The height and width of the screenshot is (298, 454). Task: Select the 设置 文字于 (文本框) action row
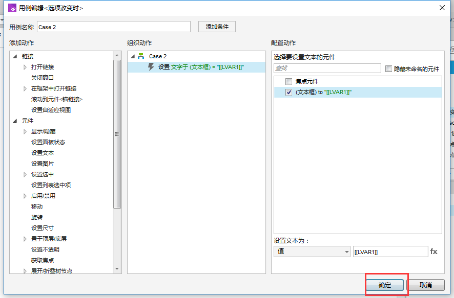click(196, 67)
